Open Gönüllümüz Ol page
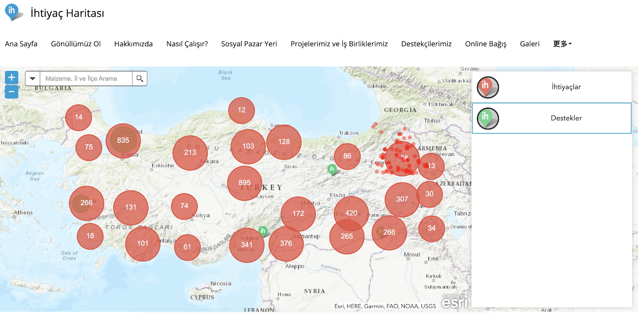The width and height of the screenshot is (638, 314). pyautogui.click(x=76, y=44)
